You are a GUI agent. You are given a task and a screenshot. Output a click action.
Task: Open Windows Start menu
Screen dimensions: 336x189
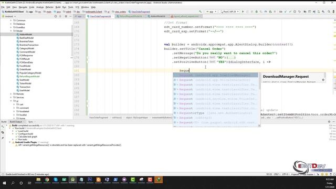coord(4,183)
